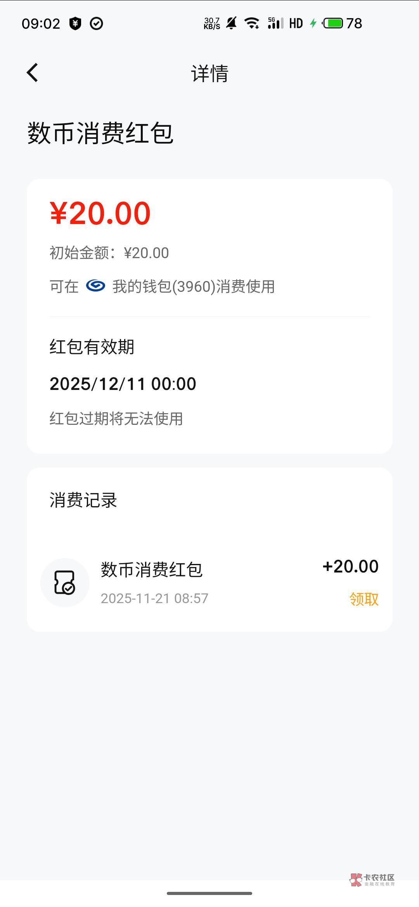Viewport: 419px width, 907px height.
Task: Tap the home gesture bar at bottom
Action: 209,893
